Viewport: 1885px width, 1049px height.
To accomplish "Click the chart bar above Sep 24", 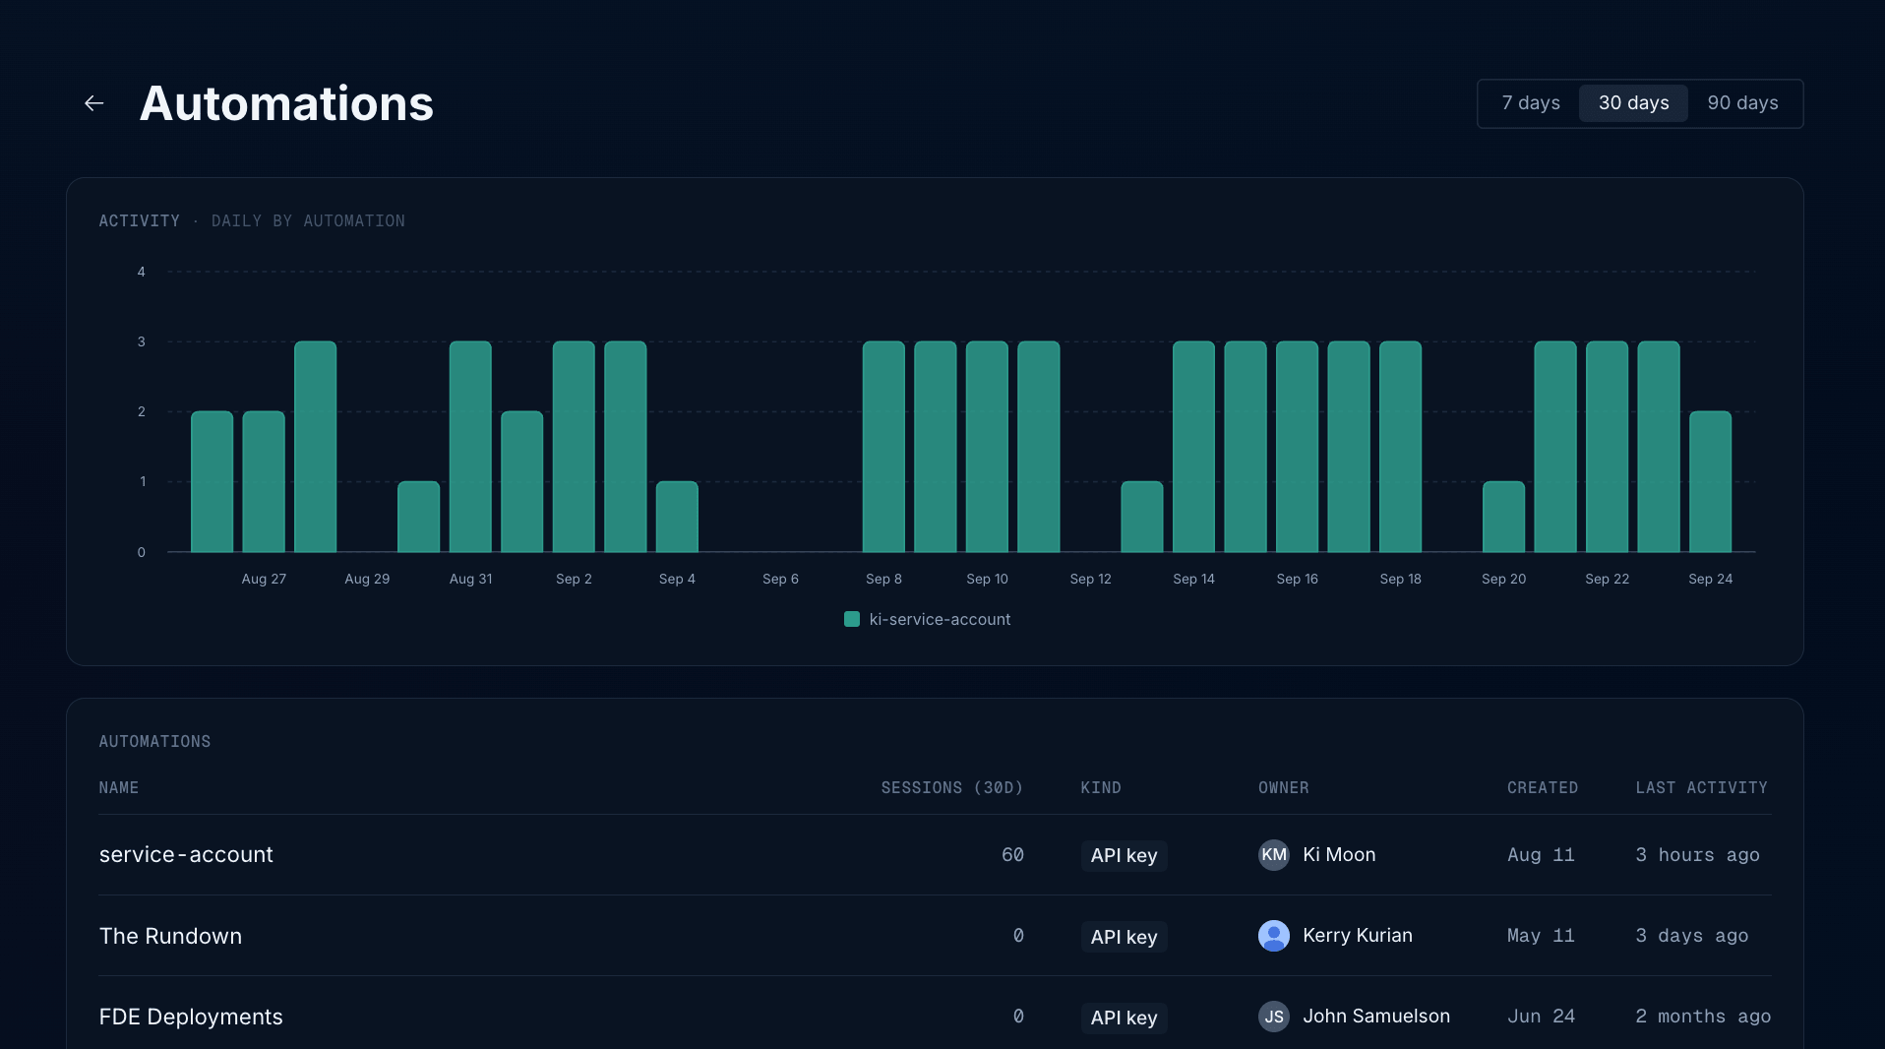I will [1710, 482].
